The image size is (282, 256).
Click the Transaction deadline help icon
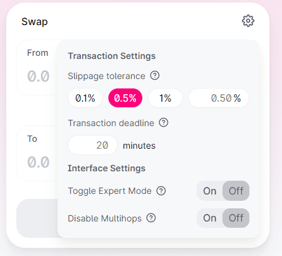(164, 122)
